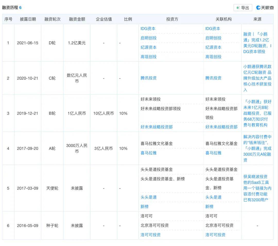Open 腾讯投资 link in 投资方 column
The width and height of the screenshot is (278, 246).
pyautogui.click(x=148, y=78)
